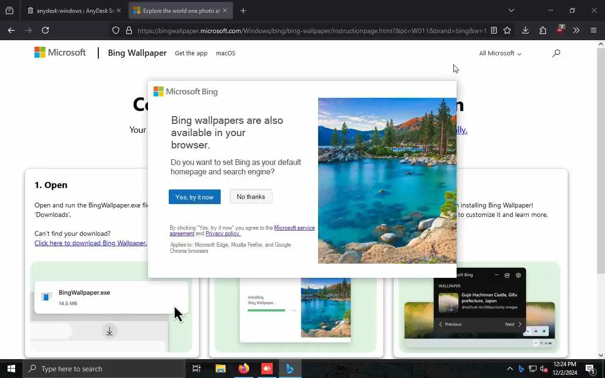This screenshot has width=605, height=378.
Task: Click the tracking protection shield icon
Action: [x=116, y=30]
